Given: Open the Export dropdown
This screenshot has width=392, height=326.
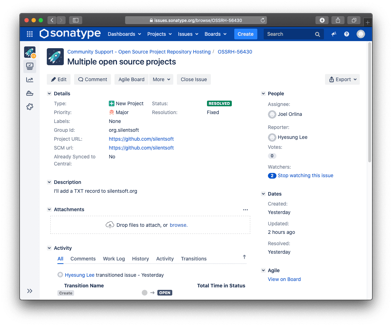Looking at the screenshot, I should point(342,79).
